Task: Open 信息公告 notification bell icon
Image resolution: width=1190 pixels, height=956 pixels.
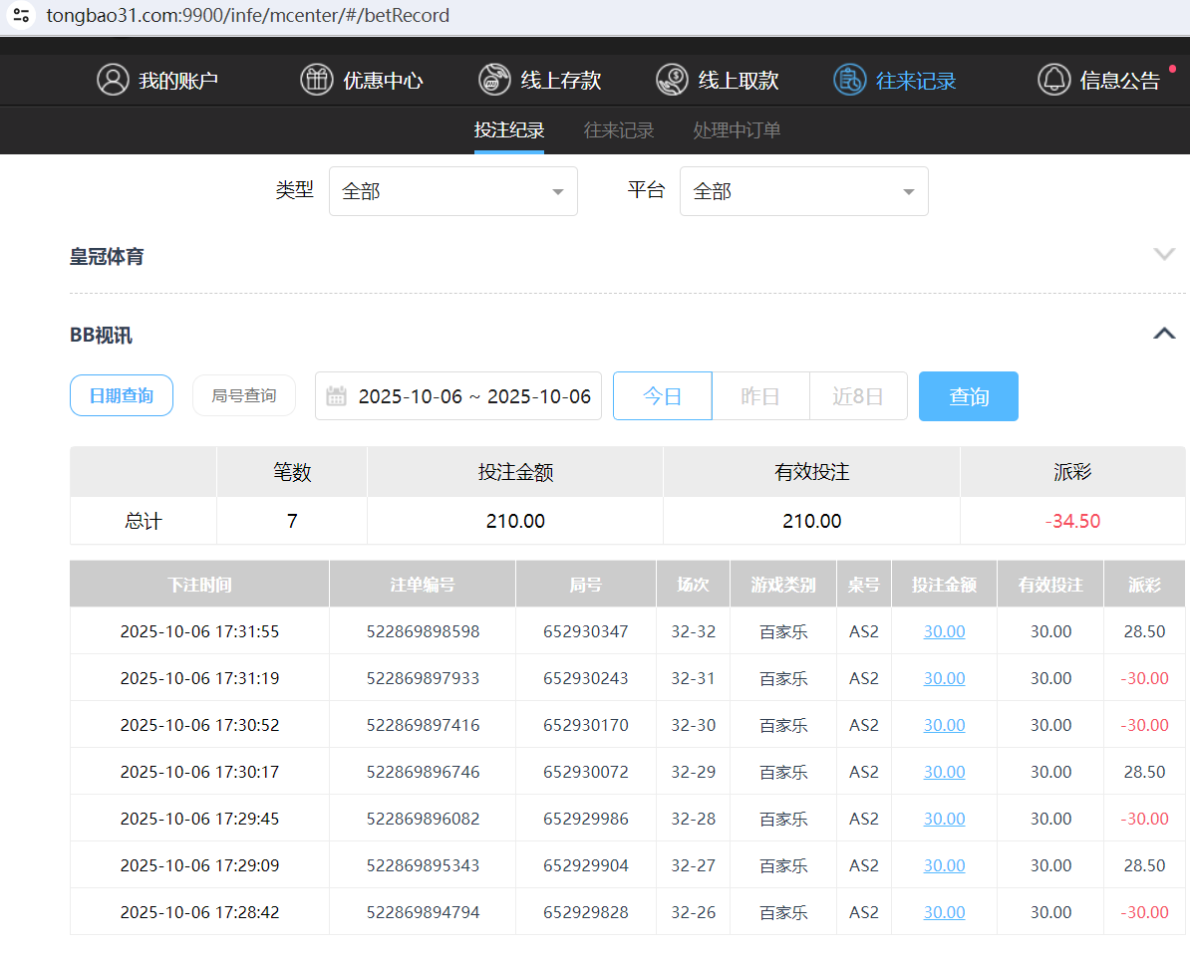Action: [x=1054, y=80]
